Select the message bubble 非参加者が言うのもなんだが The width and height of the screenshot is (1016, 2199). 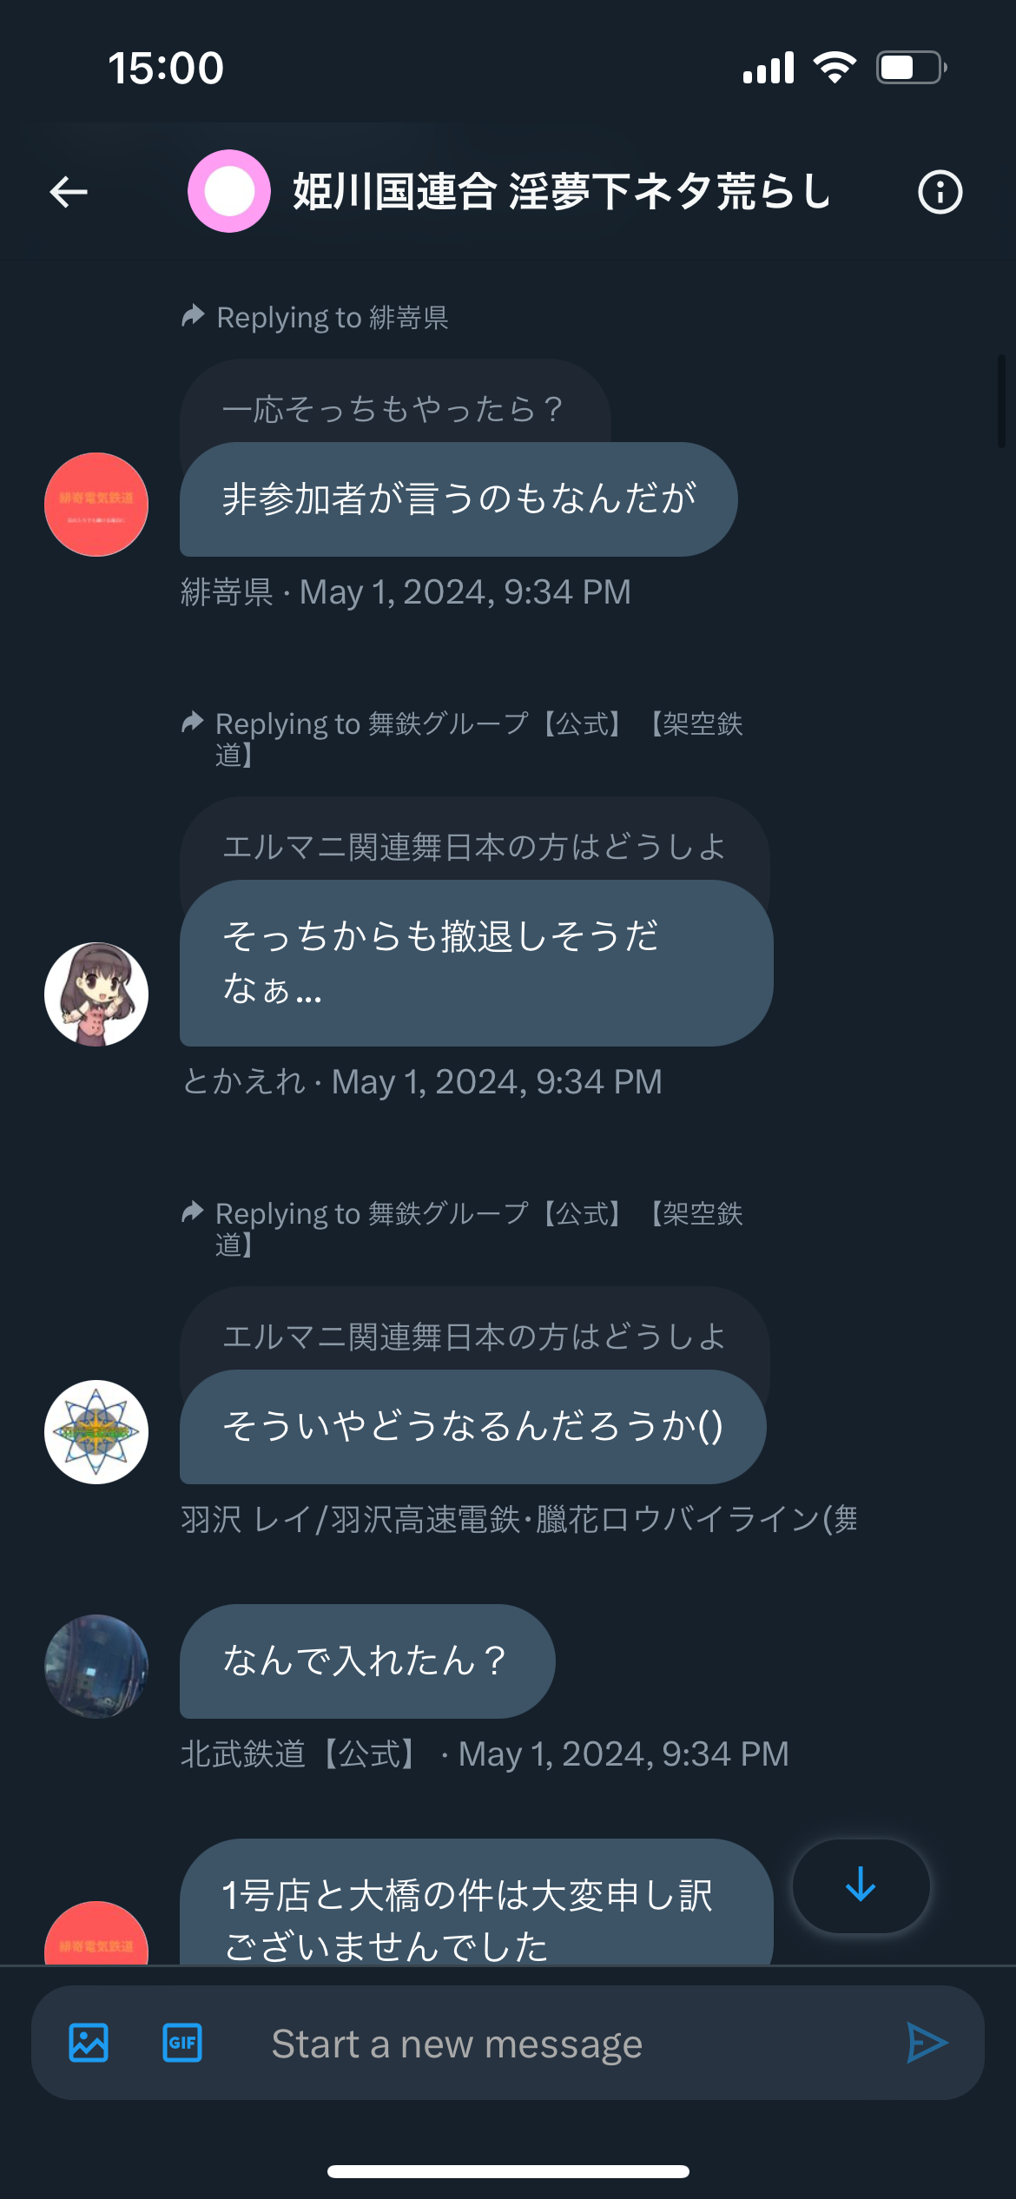459,499
